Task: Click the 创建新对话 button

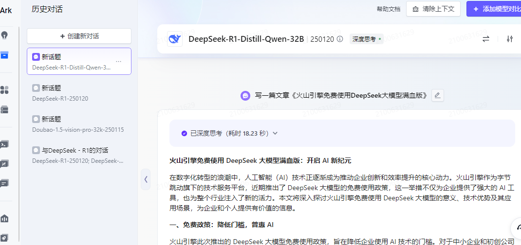Action: point(79,36)
